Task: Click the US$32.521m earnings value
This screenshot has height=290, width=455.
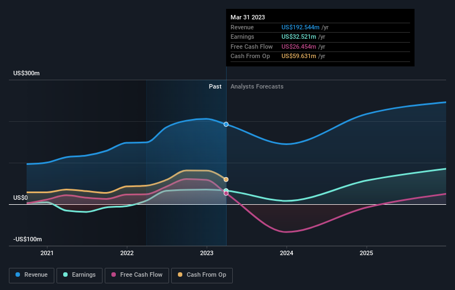Action: tap(299, 37)
